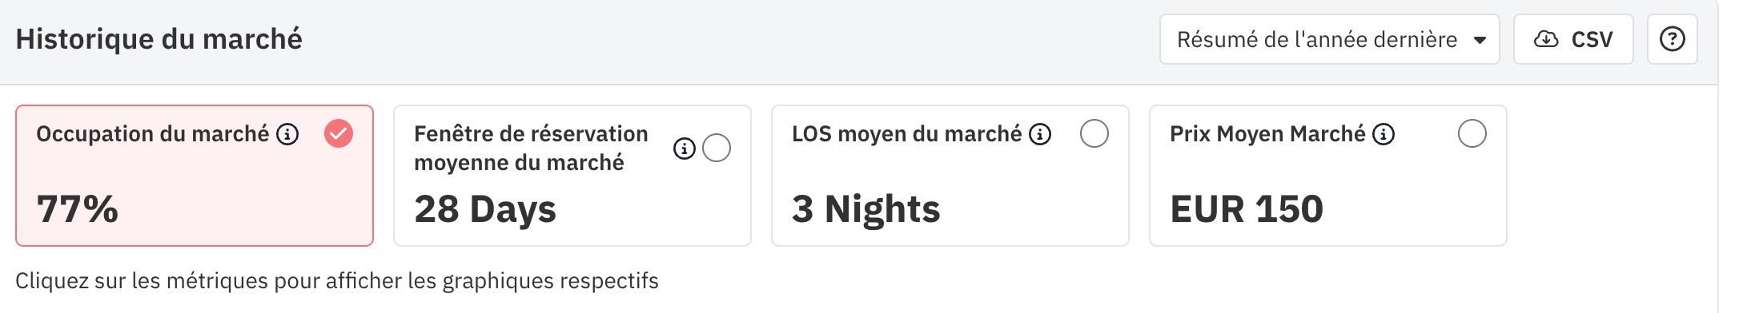Show info for Prix Moyen Marché

pos(1384,134)
